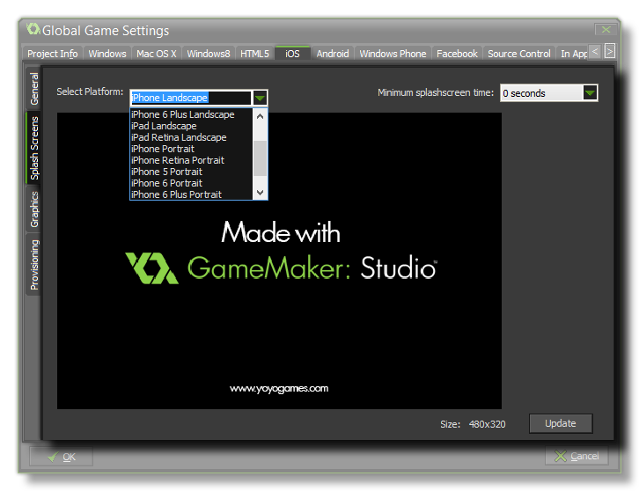Choose iPad Retina Landscape from list
The height and width of the screenshot is (491, 639).
pos(179,137)
